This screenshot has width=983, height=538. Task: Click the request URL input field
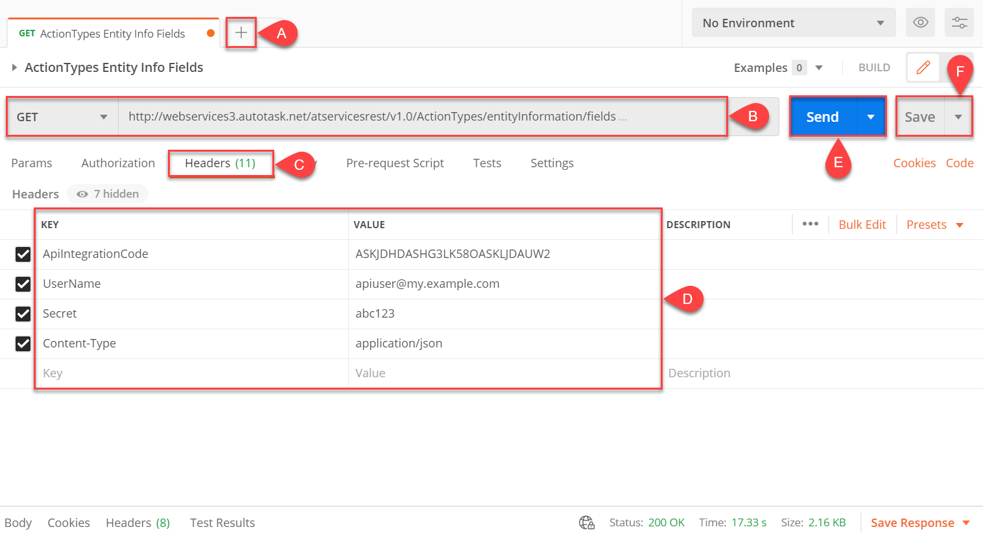point(421,117)
